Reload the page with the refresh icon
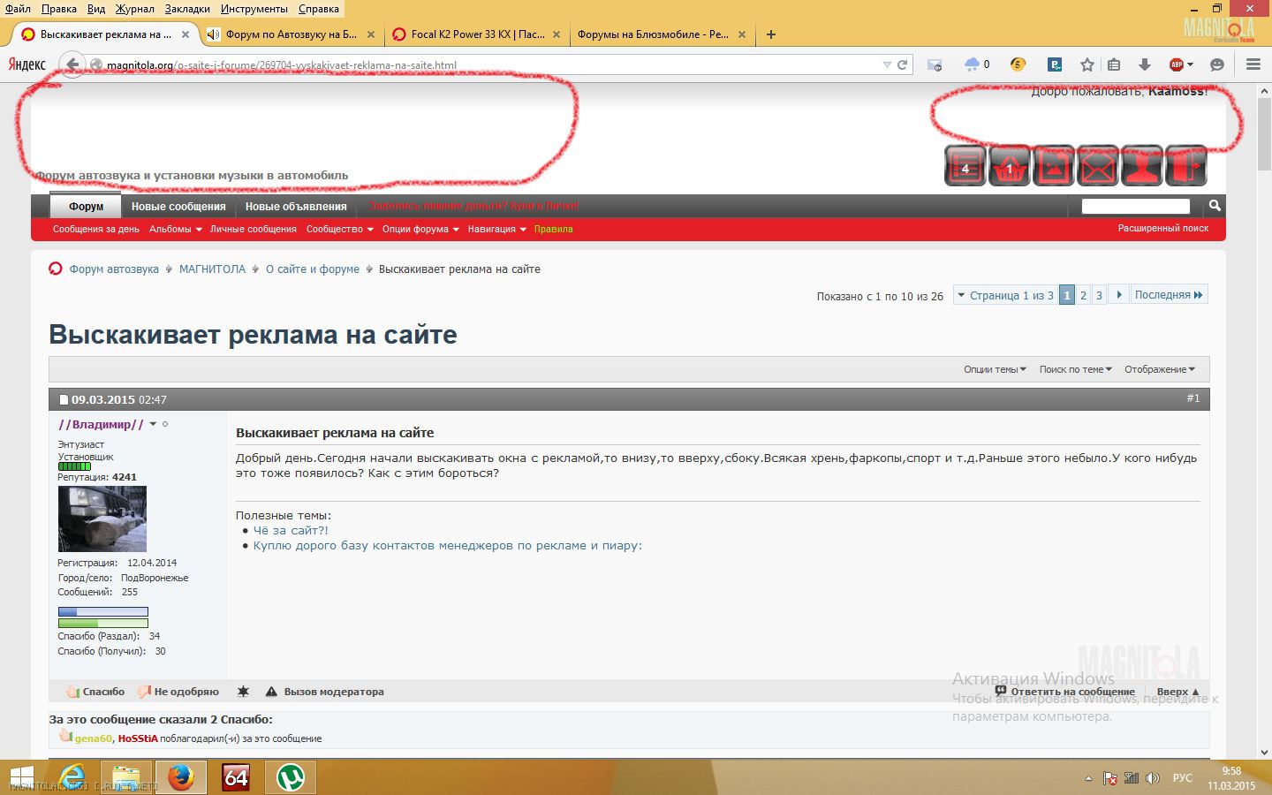Image resolution: width=1272 pixels, height=795 pixels. point(903,64)
